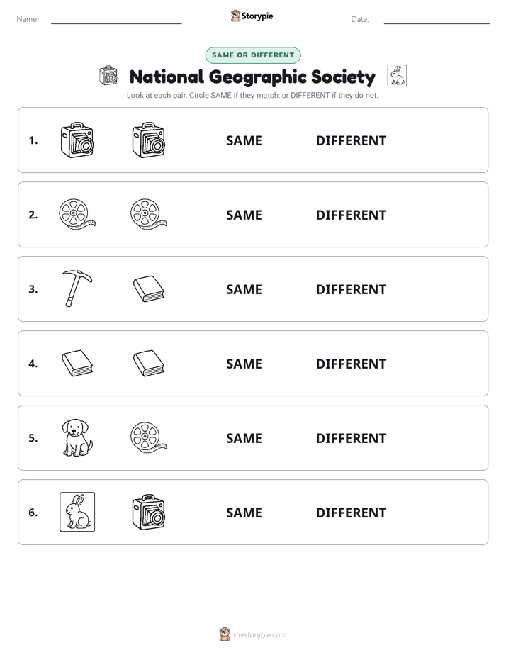Click the SAME OR DIFFERENT badge
This screenshot has height=655, width=506.
[253, 55]
